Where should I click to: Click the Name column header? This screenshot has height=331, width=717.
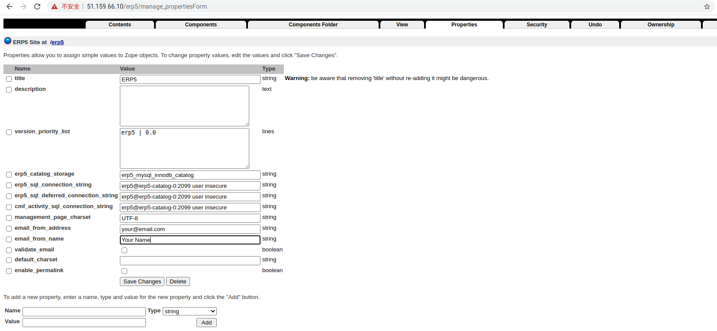coord(23,69)
